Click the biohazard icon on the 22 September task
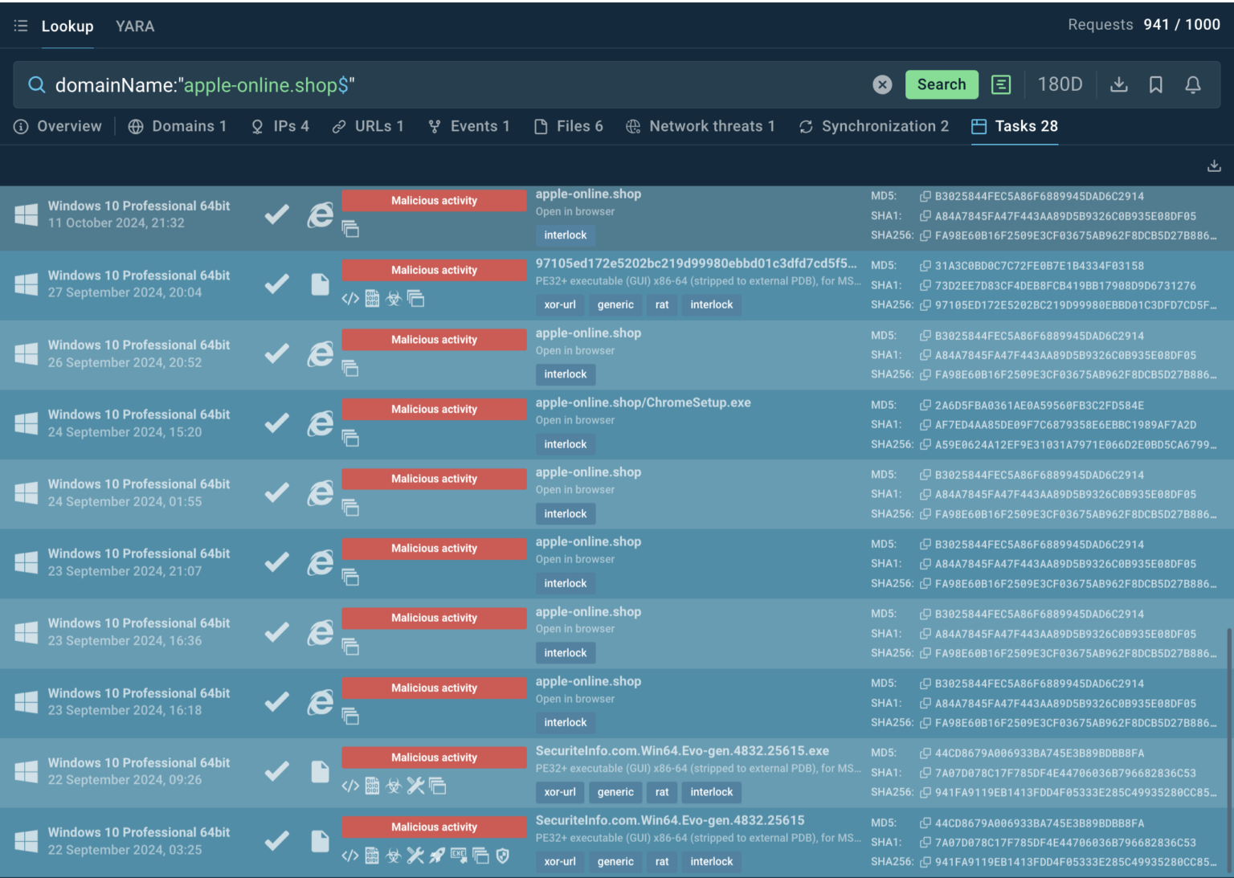The width and height of the screenshot is (1234, 878). (x=394, y=786)
